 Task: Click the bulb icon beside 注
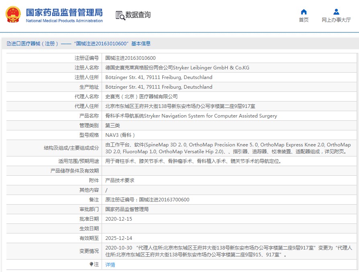91,264
